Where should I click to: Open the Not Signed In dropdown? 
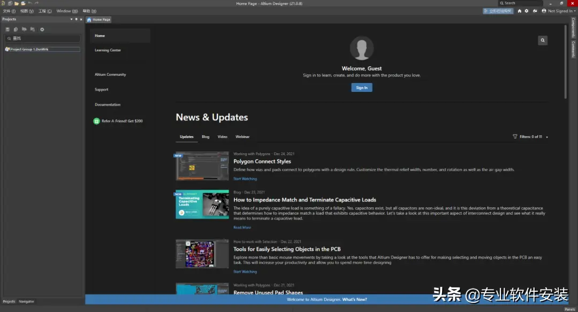(x=561, y=11)
